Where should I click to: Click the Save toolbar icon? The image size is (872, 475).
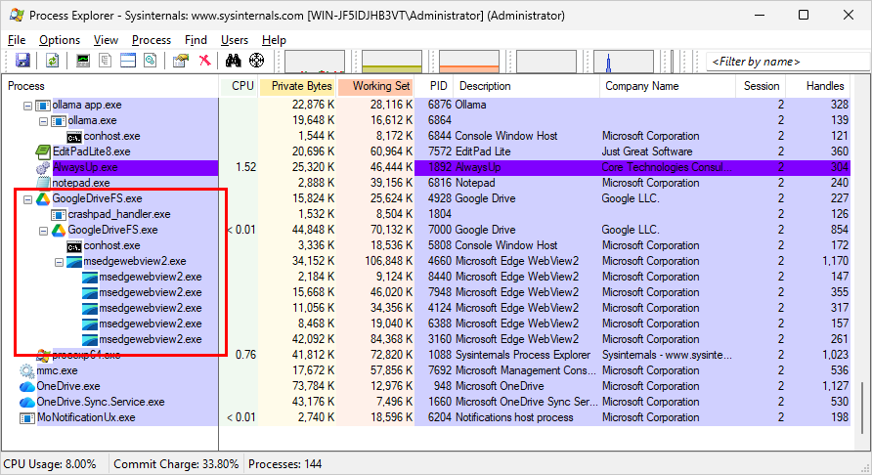(x=22, y=61)
